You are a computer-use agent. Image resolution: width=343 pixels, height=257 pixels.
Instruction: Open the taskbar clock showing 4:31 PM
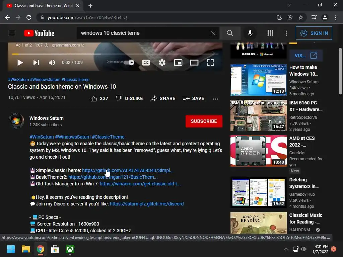pos(320,249)
